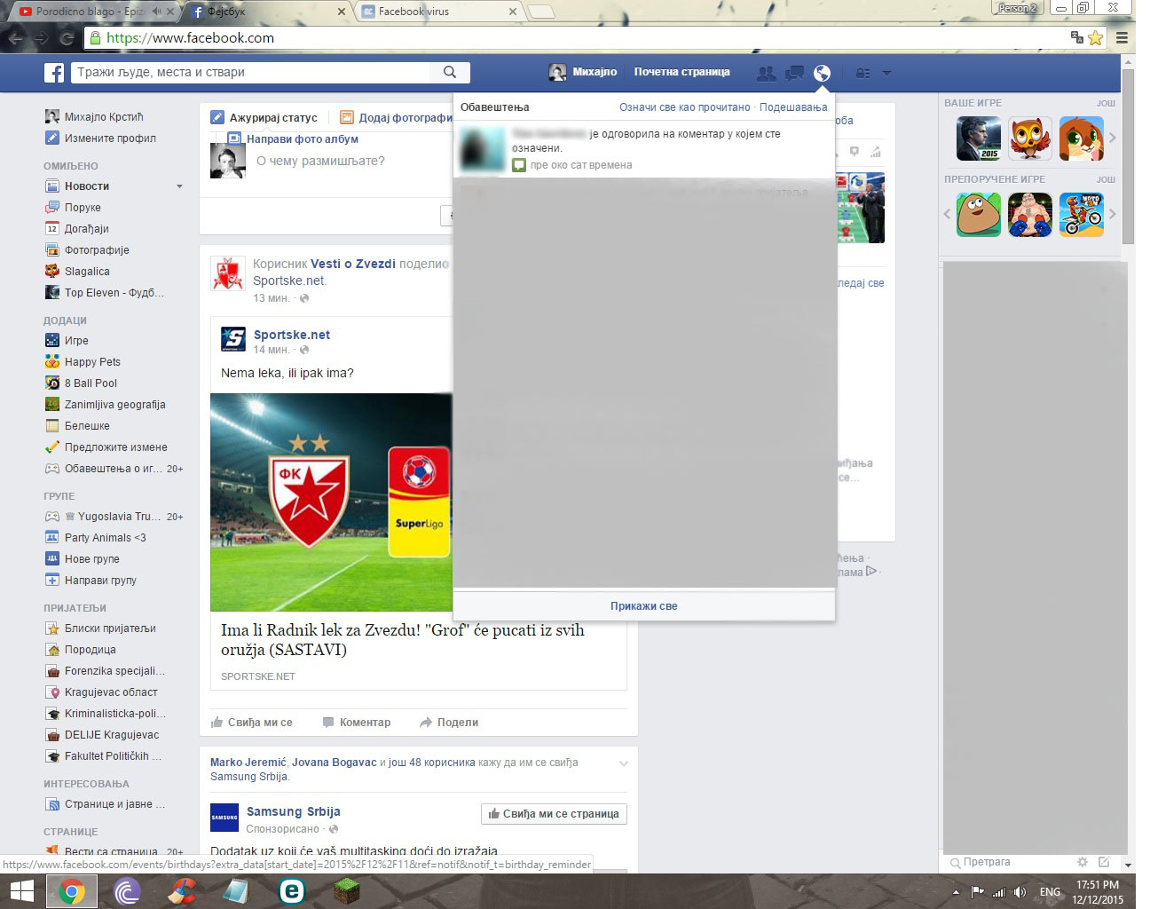The width and height of the screenshot is (1150, 909).
Task: Open the owl game thumbnail
Action: click(1029, 138)
